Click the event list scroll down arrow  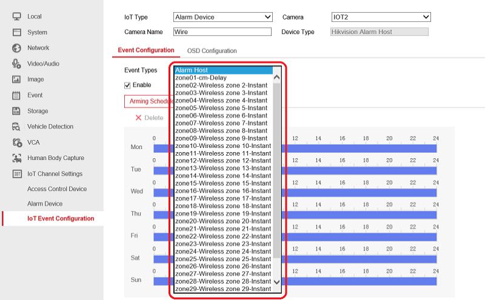point(277,282)
